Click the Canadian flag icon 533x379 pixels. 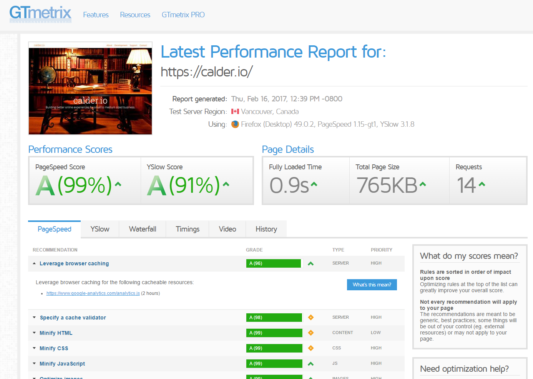pyautogui.click(x=235, y=111)
